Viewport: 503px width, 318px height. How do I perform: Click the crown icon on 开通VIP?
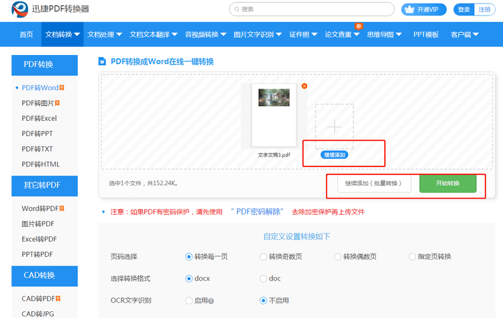[409, 9]
